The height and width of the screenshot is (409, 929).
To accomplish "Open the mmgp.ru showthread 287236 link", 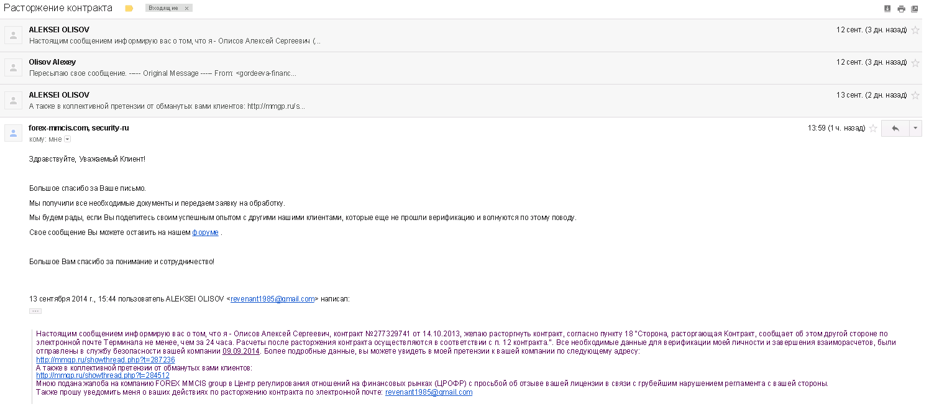I will point(106,360).
